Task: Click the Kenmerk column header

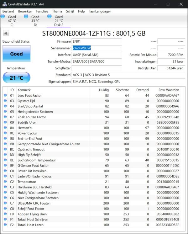Action: tap(24, 90)
